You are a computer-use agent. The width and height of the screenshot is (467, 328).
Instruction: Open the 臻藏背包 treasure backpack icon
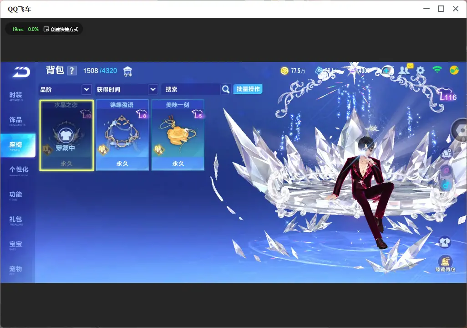pyautogui.click(x=445, y=264)
